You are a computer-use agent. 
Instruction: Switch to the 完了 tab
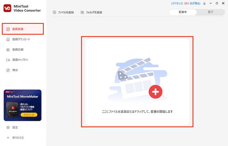(x=210, y=12)
